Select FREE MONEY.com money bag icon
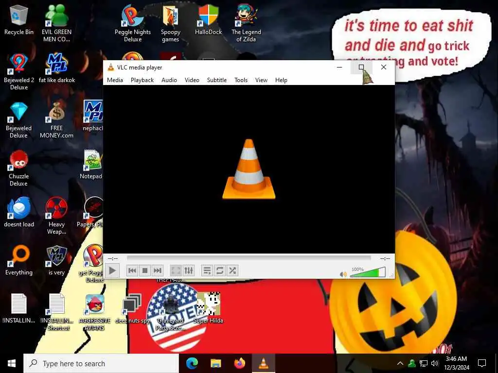The height and width of the screenshot is (373, 498). point(56,120)
